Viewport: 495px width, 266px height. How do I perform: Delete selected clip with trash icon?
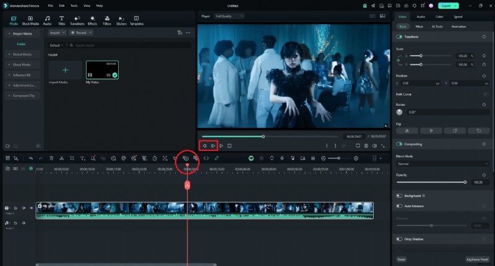[51, 158]
